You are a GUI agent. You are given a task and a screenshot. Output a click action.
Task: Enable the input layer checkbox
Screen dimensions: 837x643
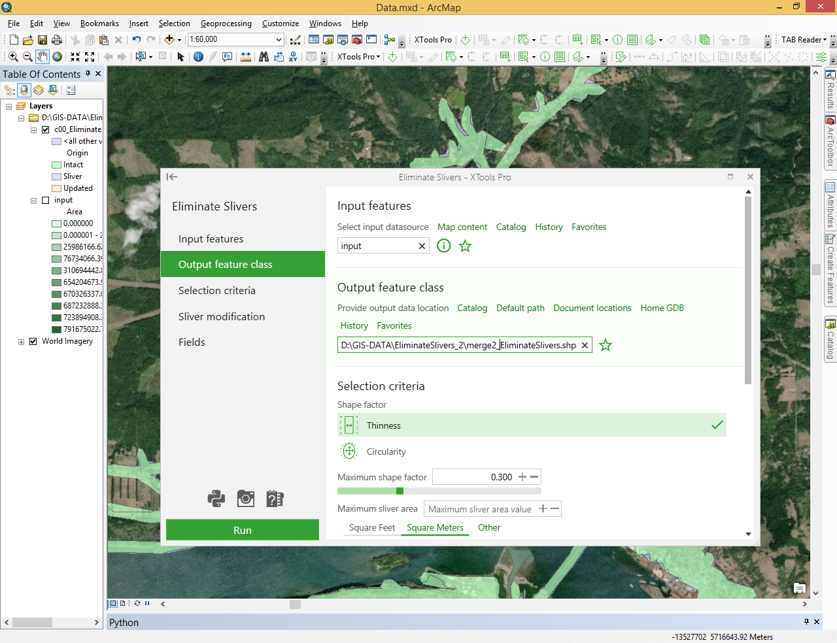pyautogui.click(x=45, y=200)
